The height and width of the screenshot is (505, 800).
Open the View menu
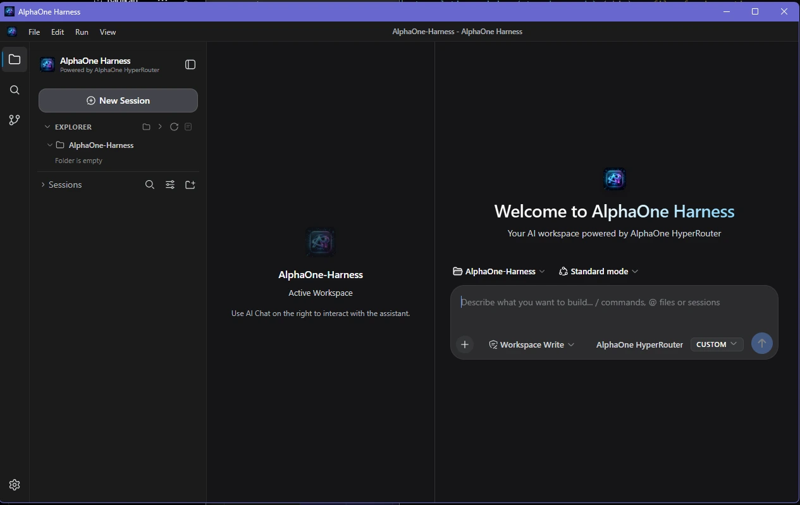click(108, 32)
